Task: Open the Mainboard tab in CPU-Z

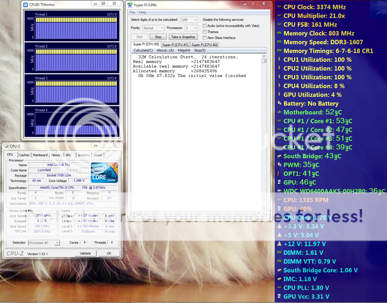Action: pyautogui.click(x=40, y=155)
